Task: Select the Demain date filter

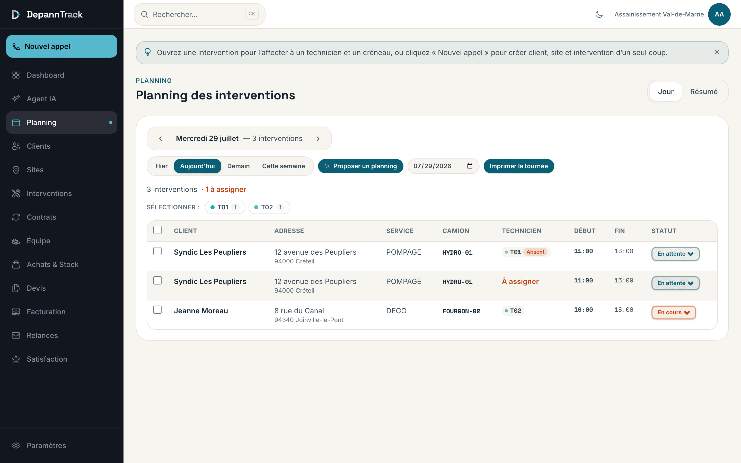Action: [x=238, y=166]
